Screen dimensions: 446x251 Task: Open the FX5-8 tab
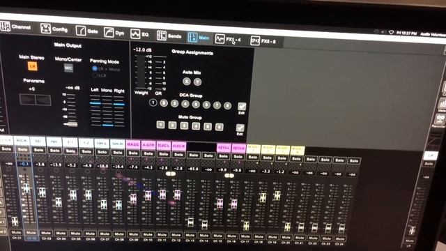[263, 41]
